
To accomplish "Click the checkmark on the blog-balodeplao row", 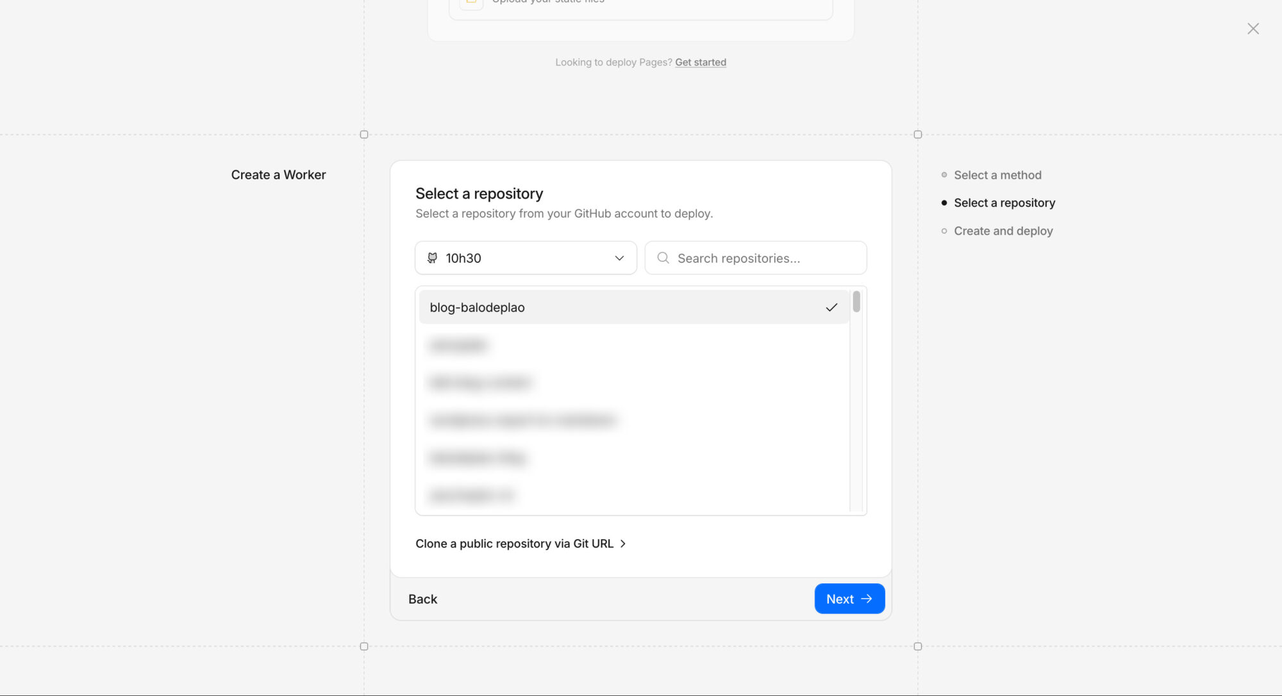I will (831, 307).
